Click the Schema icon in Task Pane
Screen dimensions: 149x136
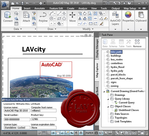(113, 43)
